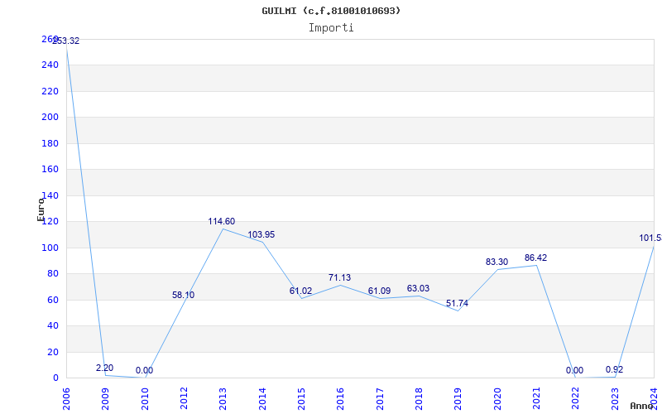This screenshot has width=662, height=414.
Task: Click the 80 y-axis tick label
Action: (52, 274)
